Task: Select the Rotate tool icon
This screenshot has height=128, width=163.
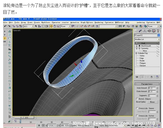Action: 55,26
